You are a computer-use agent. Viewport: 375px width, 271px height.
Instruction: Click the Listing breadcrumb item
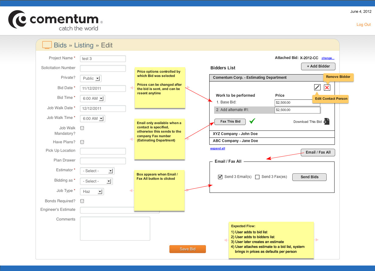tap(84, 45)
